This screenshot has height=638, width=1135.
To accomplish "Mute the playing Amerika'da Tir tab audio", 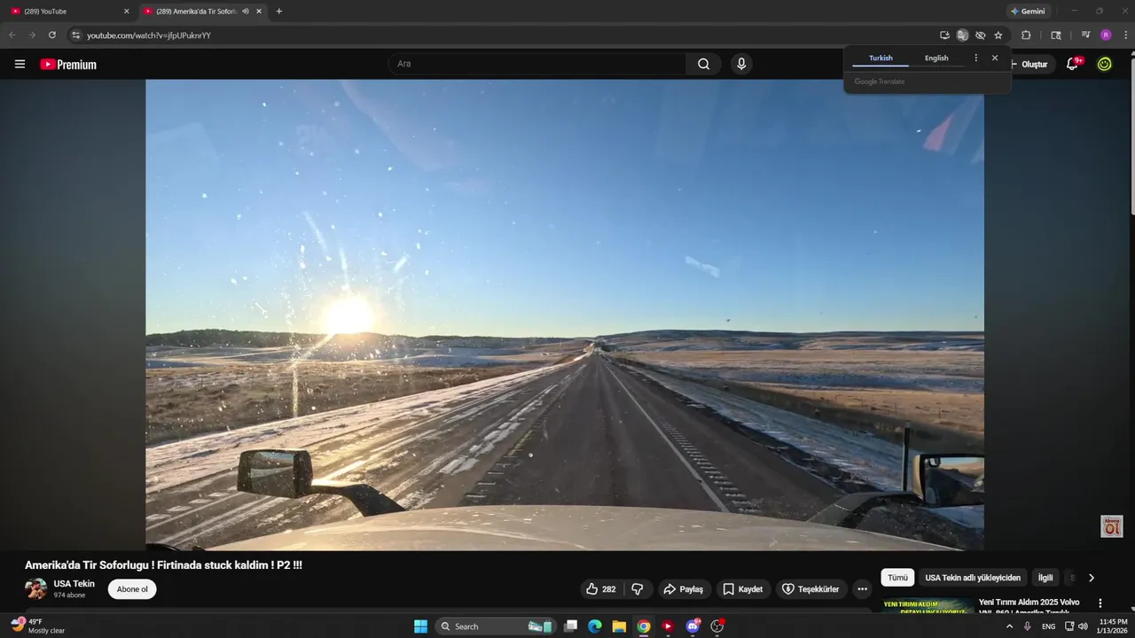I will point(246,12).
